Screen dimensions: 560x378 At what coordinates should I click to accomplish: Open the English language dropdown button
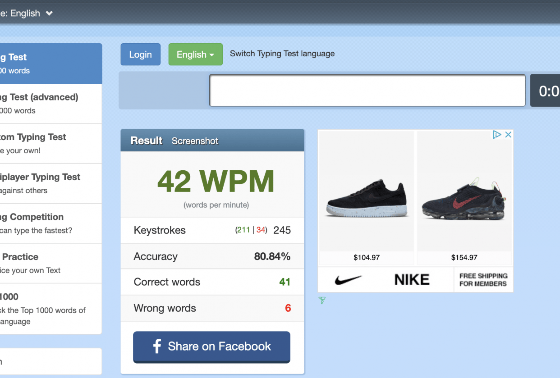[195, 55]
